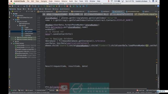Toggle the Structure side panel tab
Viewport: 168px width, 94px height.
point(9,24)
